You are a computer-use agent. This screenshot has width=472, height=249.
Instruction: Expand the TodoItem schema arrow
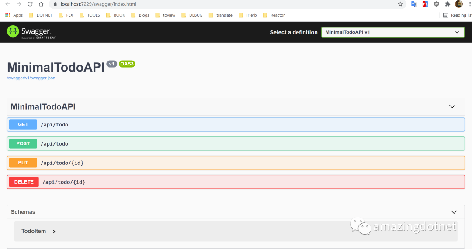point(54,232)
